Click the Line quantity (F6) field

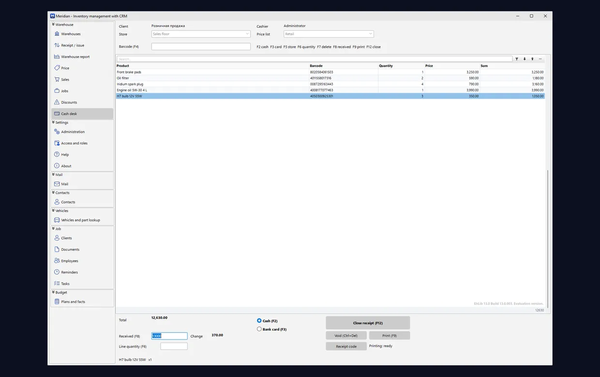pyautogui.click(x=174, y=347)
